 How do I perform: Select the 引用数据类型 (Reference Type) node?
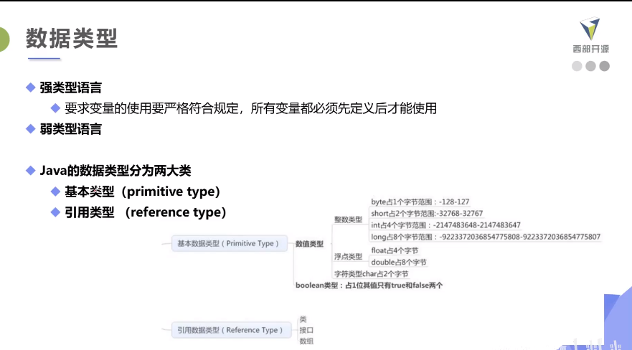[x=232, y=330]
